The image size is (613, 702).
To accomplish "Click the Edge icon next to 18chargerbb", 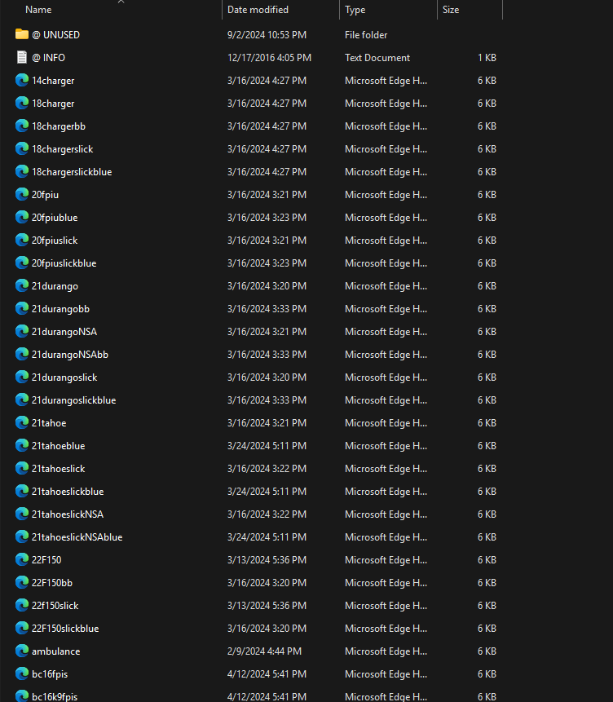I will click(21, 126).
